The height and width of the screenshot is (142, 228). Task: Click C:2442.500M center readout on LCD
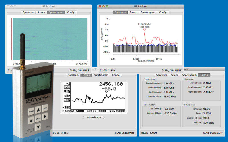73,111
